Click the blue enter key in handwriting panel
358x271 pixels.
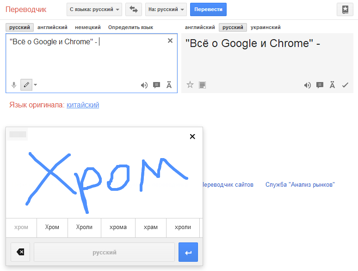click(188, 252)
